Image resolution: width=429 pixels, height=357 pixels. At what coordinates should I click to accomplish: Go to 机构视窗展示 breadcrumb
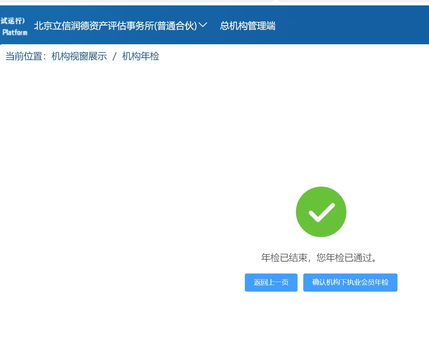pos(79,57)
